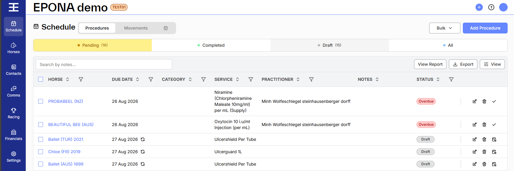514x171 pixels.
Task: Tick checkbox for PROBABEEL (NZ) row
Action: coord(41,101)
